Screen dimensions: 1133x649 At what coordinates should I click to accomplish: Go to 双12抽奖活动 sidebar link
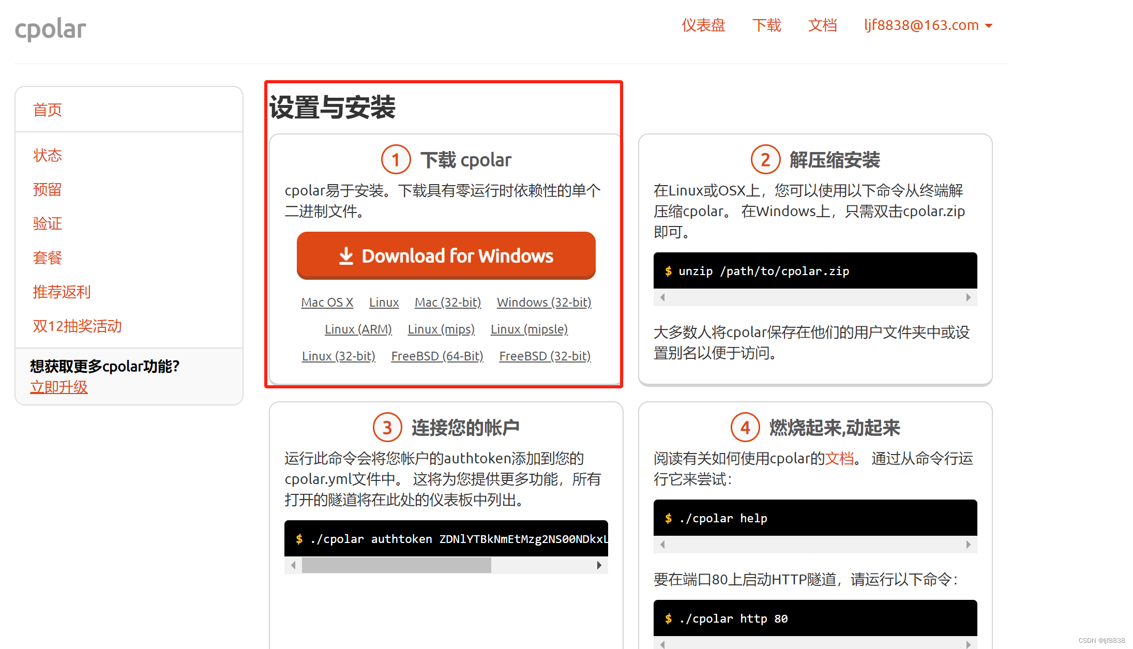tap(78, 326)
